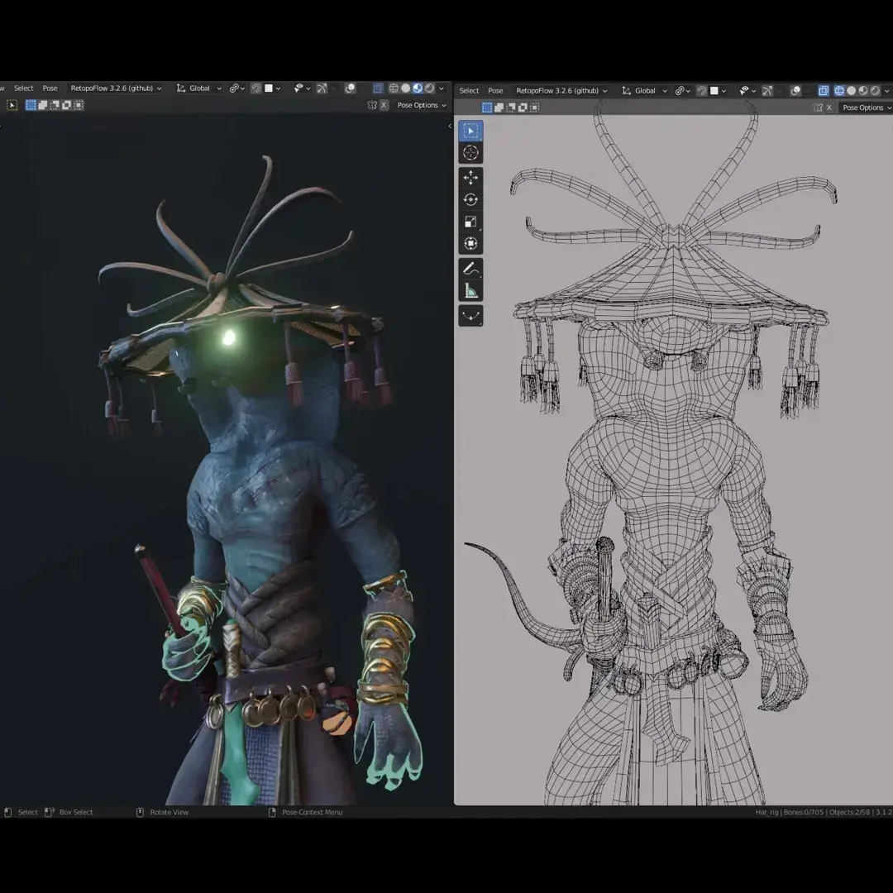Toggle X-axis mirror in left viewport
The image size is (893, 893).
[384, 105]
